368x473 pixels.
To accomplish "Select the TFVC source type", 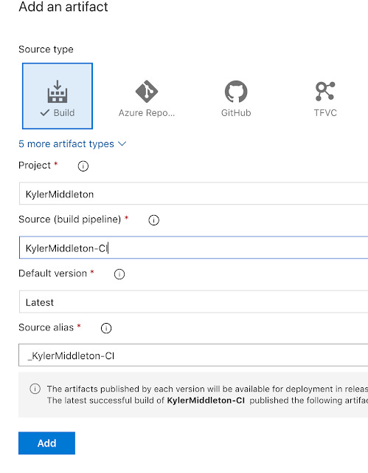I will 325,98.
